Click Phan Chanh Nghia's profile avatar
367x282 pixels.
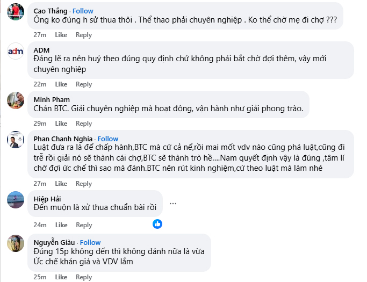[x=15, y=140]
